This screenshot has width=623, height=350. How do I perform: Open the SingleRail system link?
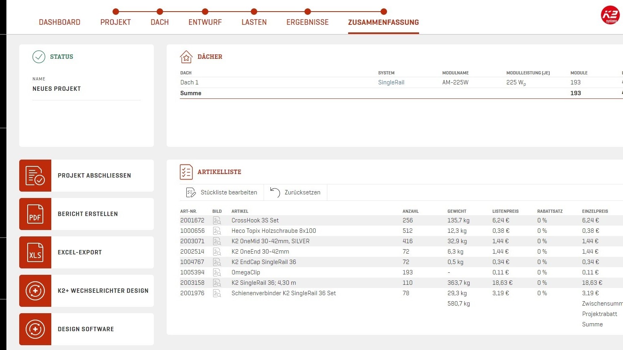(391, 82)
